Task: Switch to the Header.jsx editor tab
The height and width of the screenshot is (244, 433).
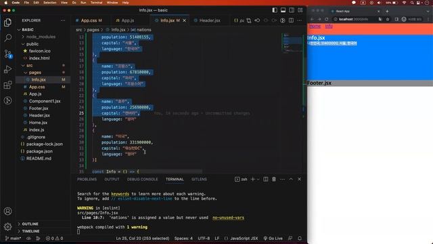Action: [x=210, y=20]
